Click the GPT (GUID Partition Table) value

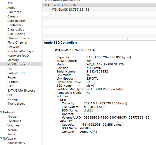[x=105, y=89]
